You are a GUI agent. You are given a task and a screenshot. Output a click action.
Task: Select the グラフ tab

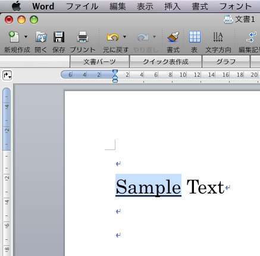click(x=226, y=62)
